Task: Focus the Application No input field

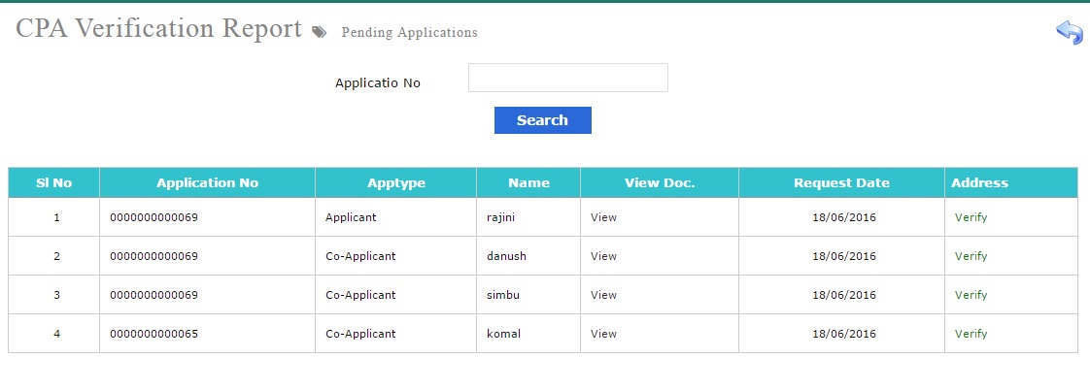Action: pyautogui.click(x=567, y=78)
